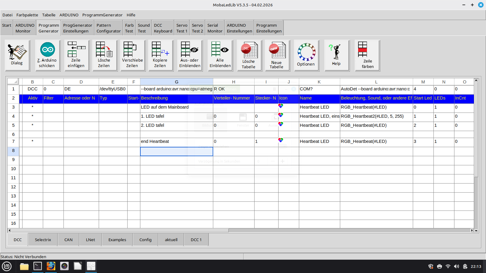Open the Examples sheet tab

pos(117,240)
